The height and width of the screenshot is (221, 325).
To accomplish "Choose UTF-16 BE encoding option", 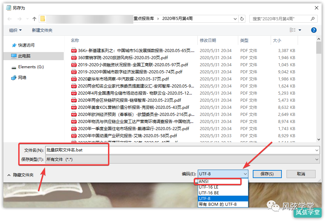I will [223, 193].
